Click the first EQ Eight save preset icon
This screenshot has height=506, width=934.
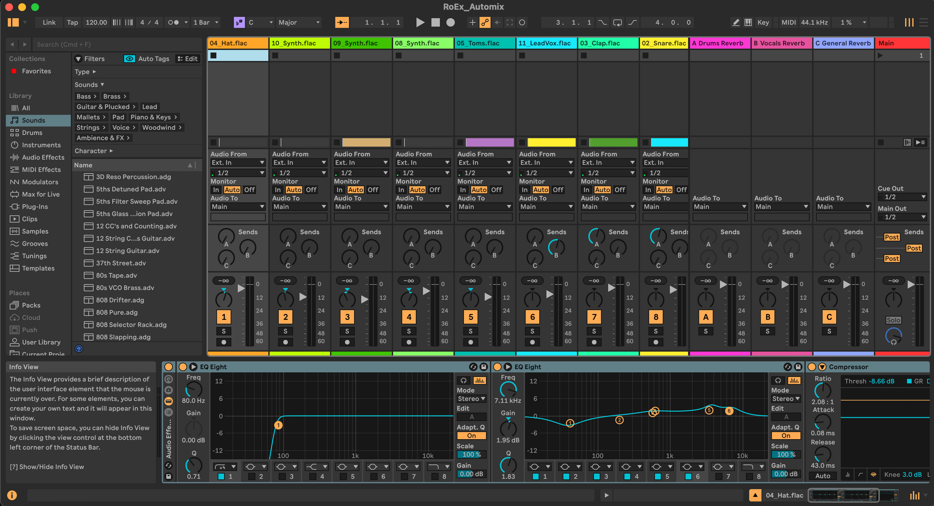[484, 367]
